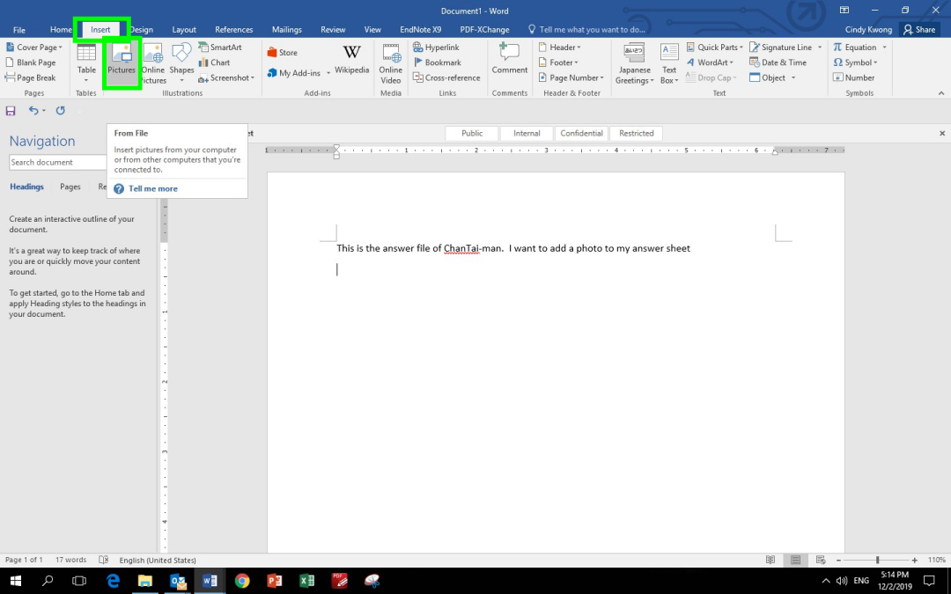Open the Review tab
951x594 pixels.
(333, 30)
